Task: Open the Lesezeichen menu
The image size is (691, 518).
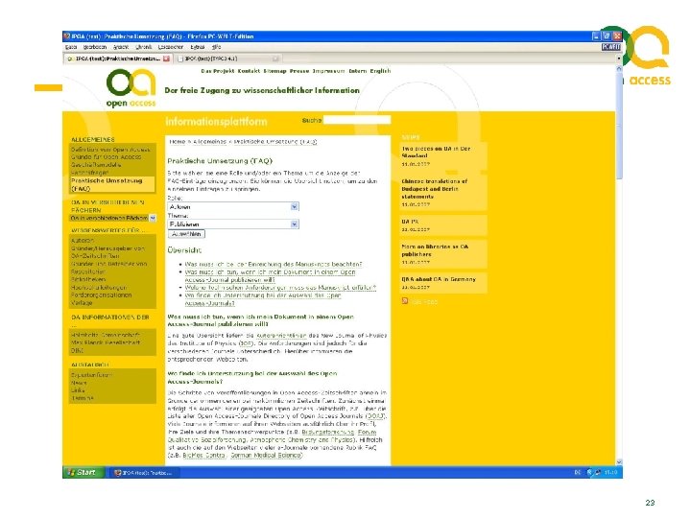Action: click(x=171, y=47)
